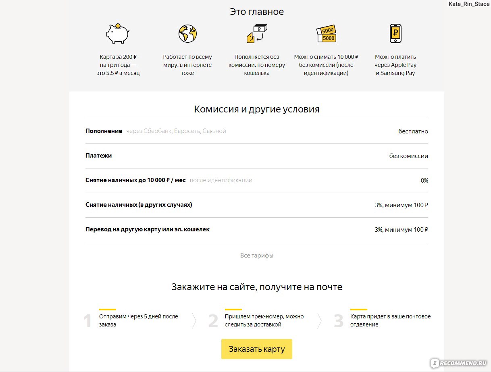
Task: Click the Комиссия и другие условия heading
Action: click(257, 109)
